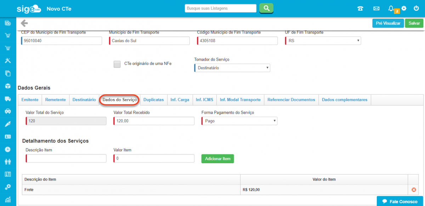
Task: Open the envelope messages icon
Action: click(376, 8)
